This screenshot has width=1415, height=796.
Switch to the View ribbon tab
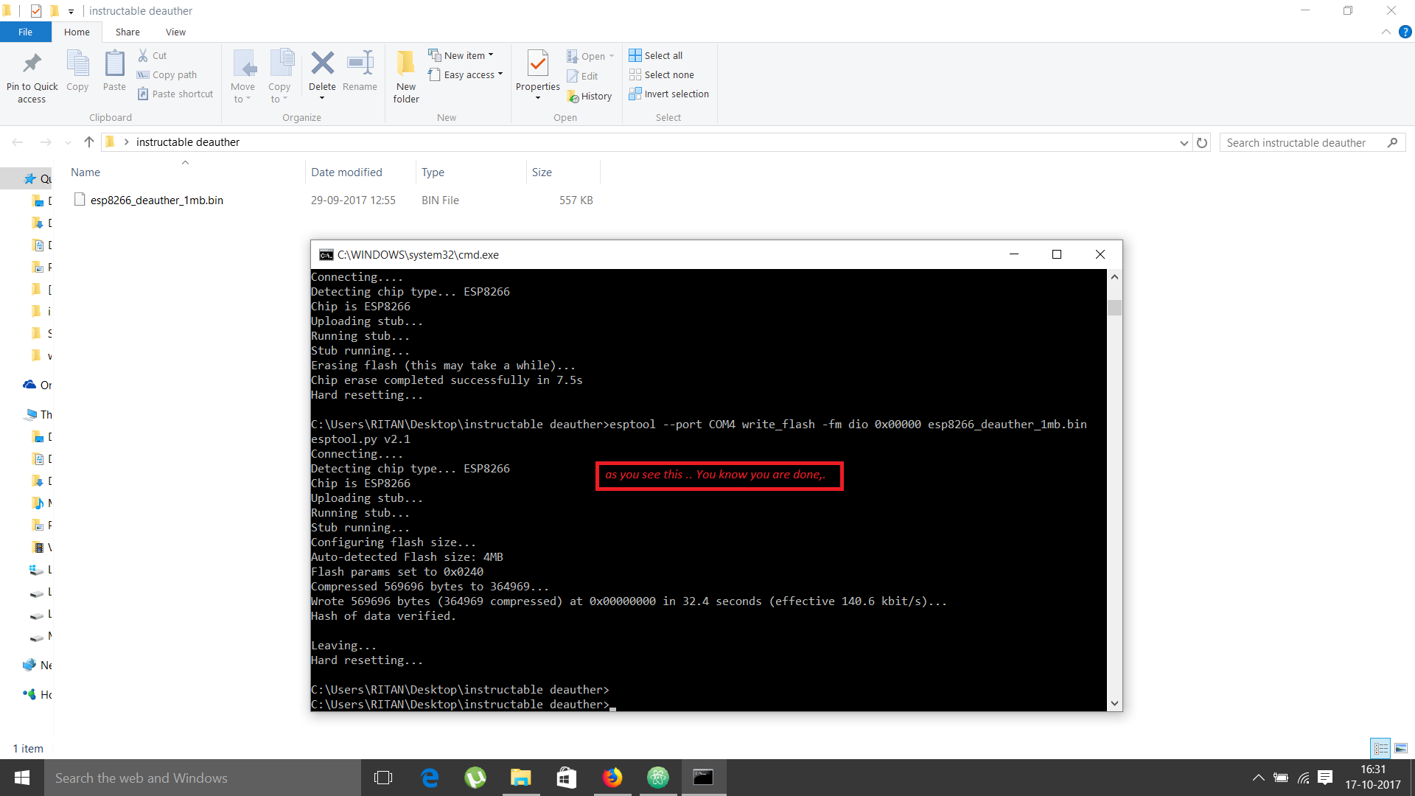(x=175, y=32)
